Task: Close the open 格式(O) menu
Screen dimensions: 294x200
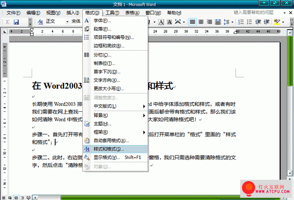Action: (92, 13)
